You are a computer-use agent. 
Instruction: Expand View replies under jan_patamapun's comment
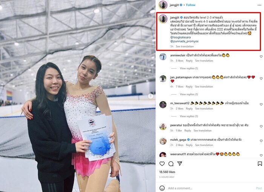point(189,94)
